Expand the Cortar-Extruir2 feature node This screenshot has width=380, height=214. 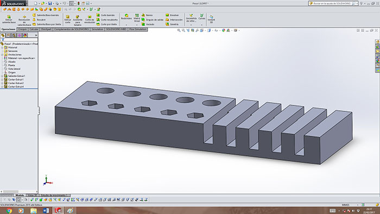[2, 83]
